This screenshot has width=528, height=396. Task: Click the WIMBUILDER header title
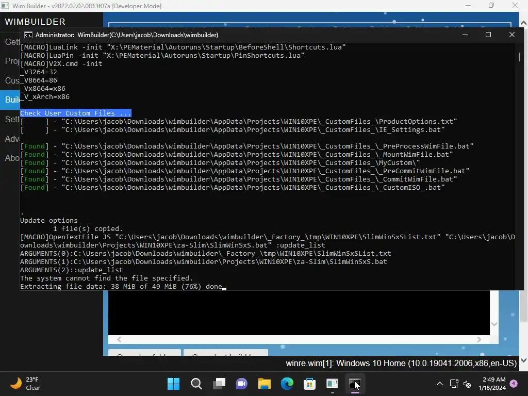click(x=35, y=22)
